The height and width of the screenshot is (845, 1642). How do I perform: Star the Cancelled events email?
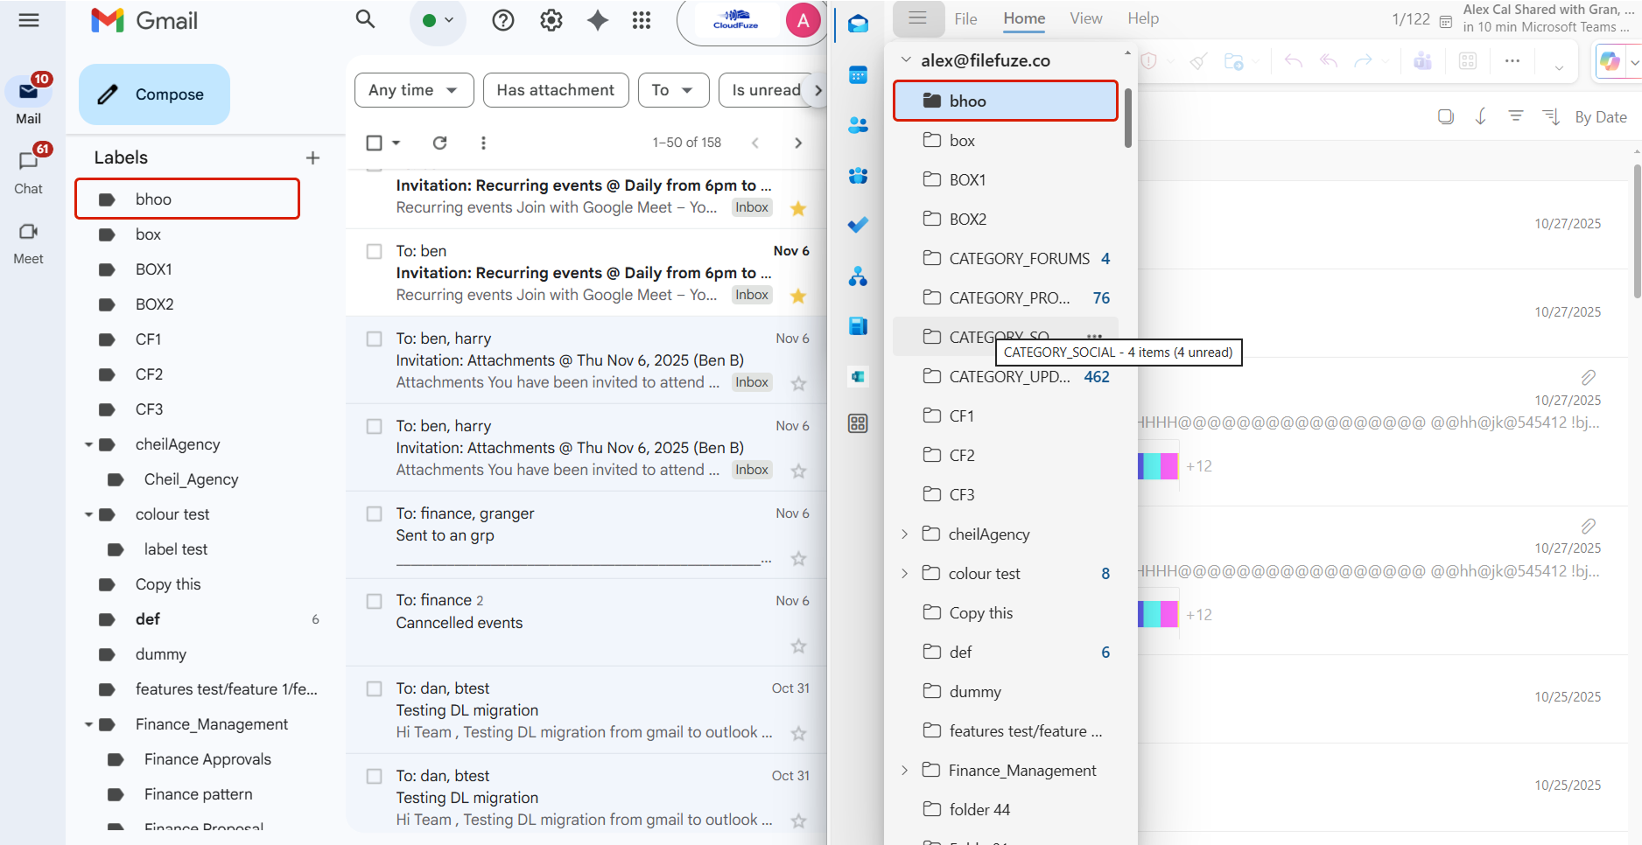[x=798, y=646]
